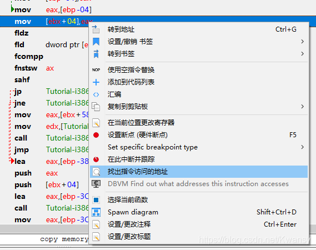Click the go-to-bookmark arrow icon

tap(96, 54)
